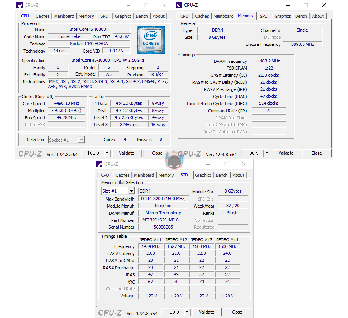Switch to Memory tab in CPU window
The height and width of the screenshot is (318, 348).
(86, 16)
